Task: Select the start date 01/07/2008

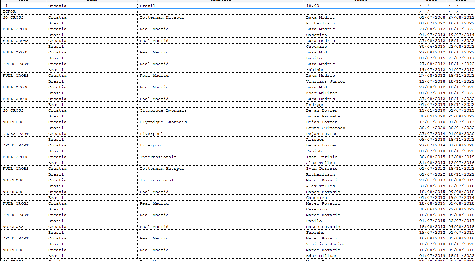Action: pyautogui.click(x=432, y=17)
